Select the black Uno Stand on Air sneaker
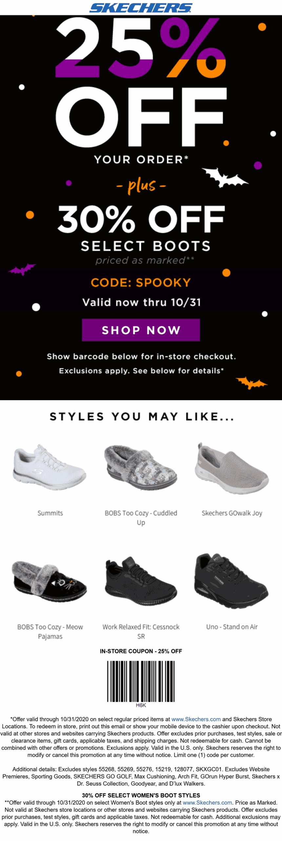282x841 pixels. 232,580
